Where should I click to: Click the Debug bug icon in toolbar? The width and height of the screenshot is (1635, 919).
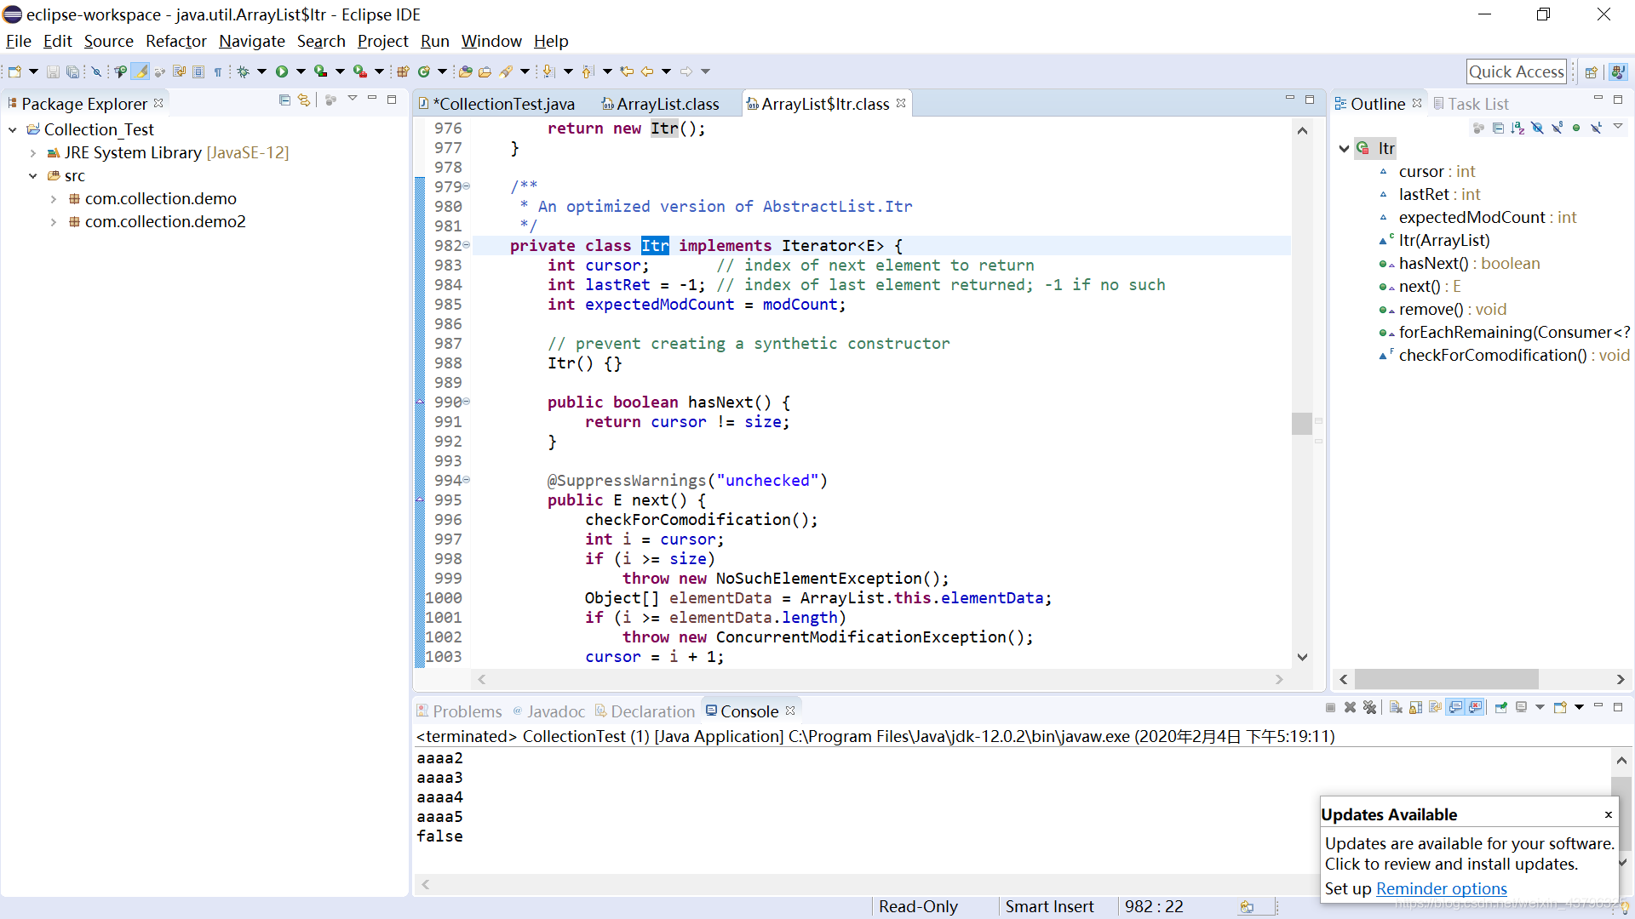[244, 72]
